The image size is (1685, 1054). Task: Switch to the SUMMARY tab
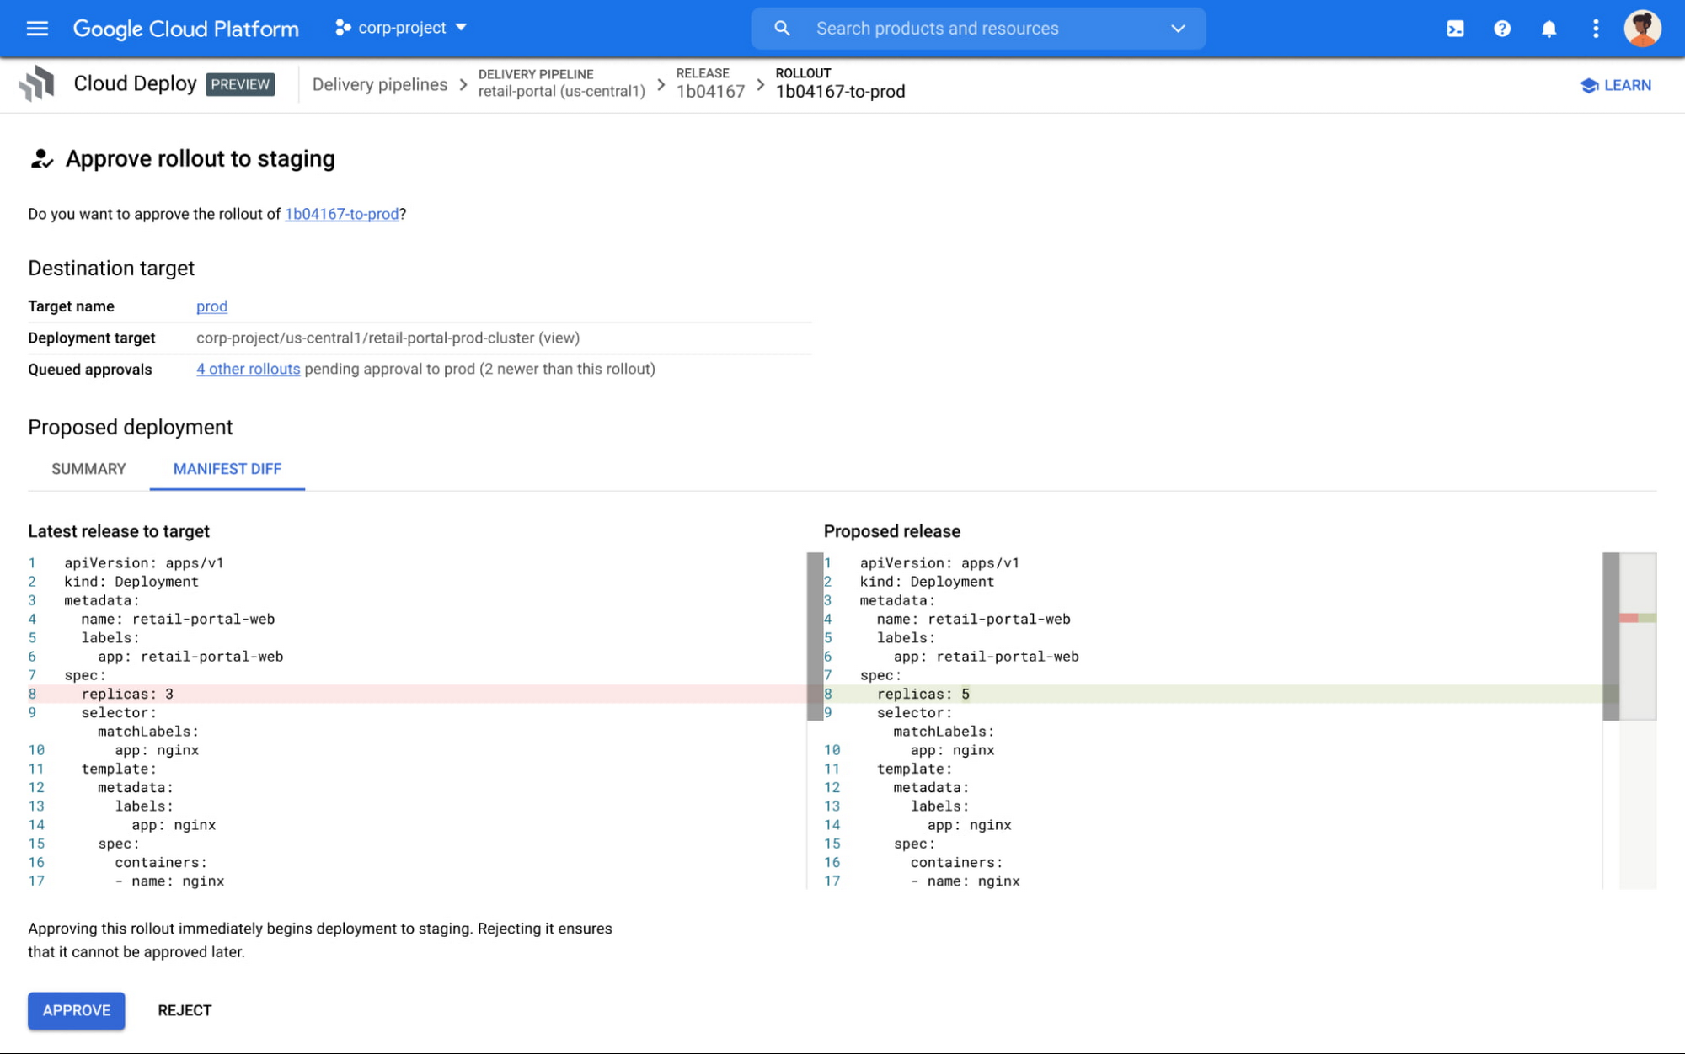tap(88, 469)
